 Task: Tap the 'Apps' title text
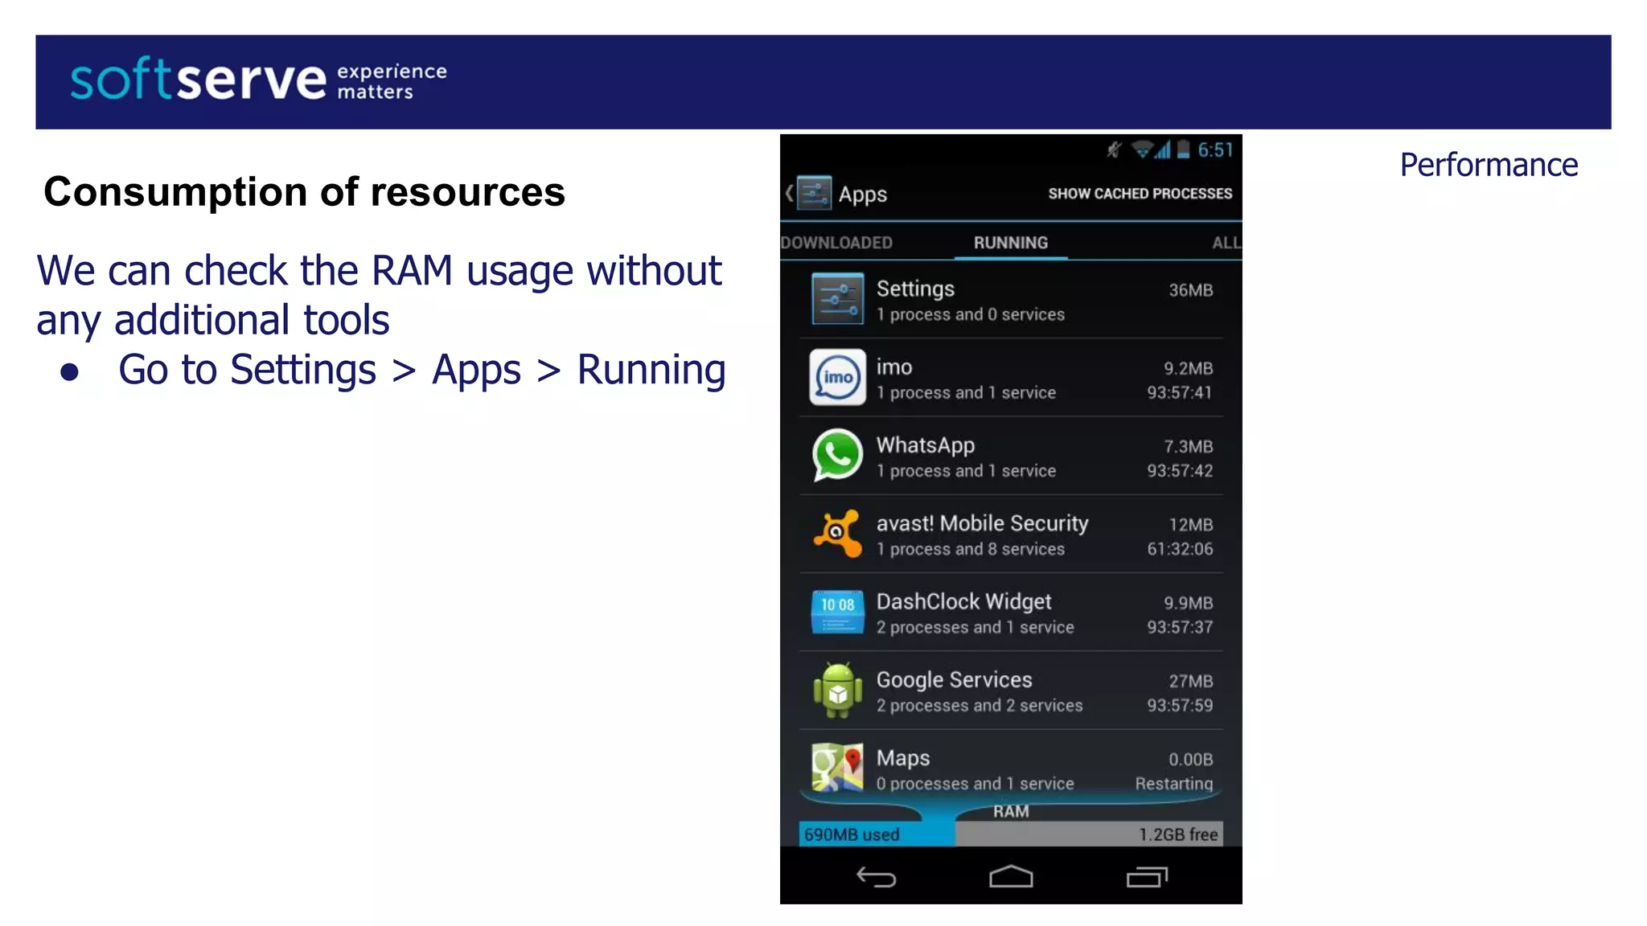click(862, 195)
